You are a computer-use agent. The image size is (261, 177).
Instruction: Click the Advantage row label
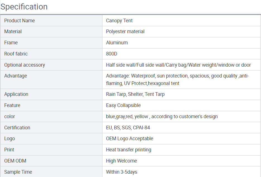tap(16, 76)
